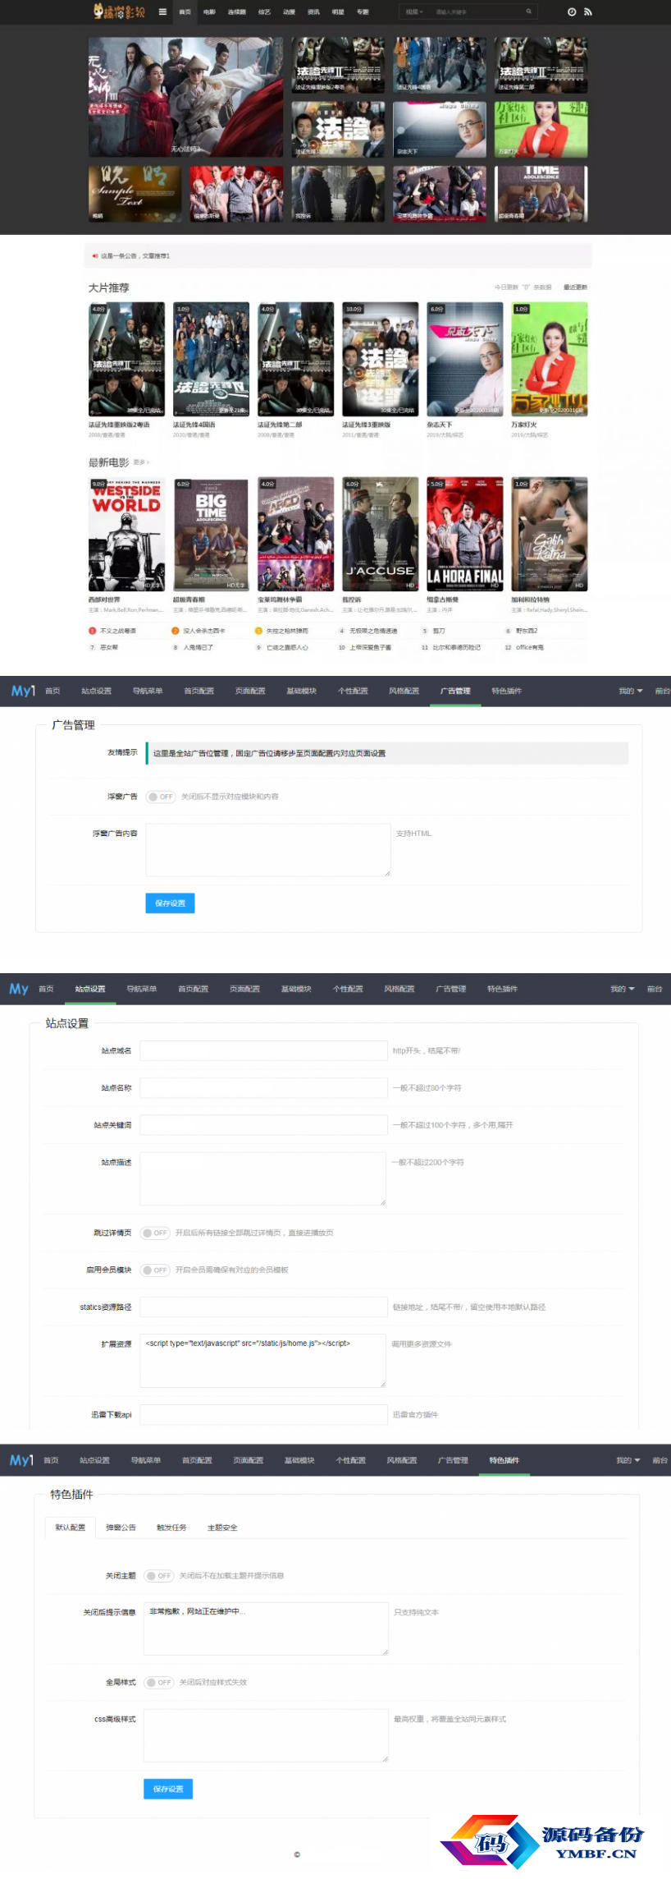Click the search magnifier icon
This screenshot has height=1879, width=671.
(x=529, y=11)
